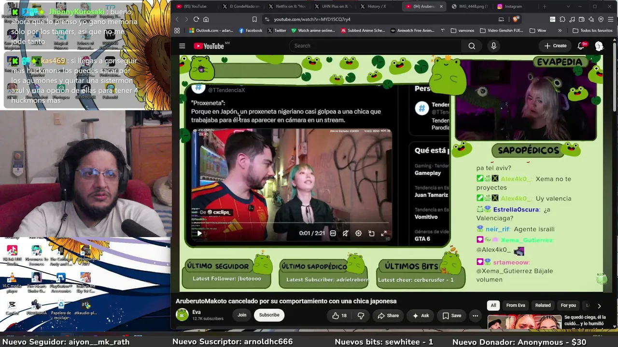The height and width of the screenshot is (347, 618).
Task: Open PRAGMATA desktop shortcut
Action: coord(36,308)
